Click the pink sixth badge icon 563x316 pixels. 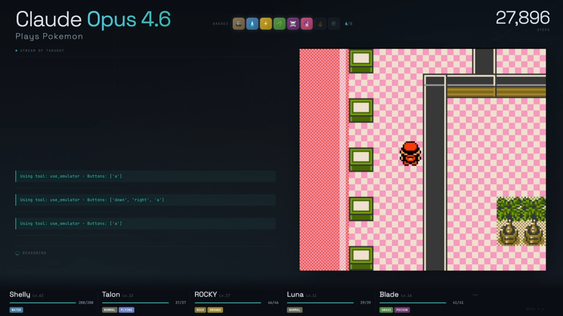pyautogui.click(x=307, y=24)
